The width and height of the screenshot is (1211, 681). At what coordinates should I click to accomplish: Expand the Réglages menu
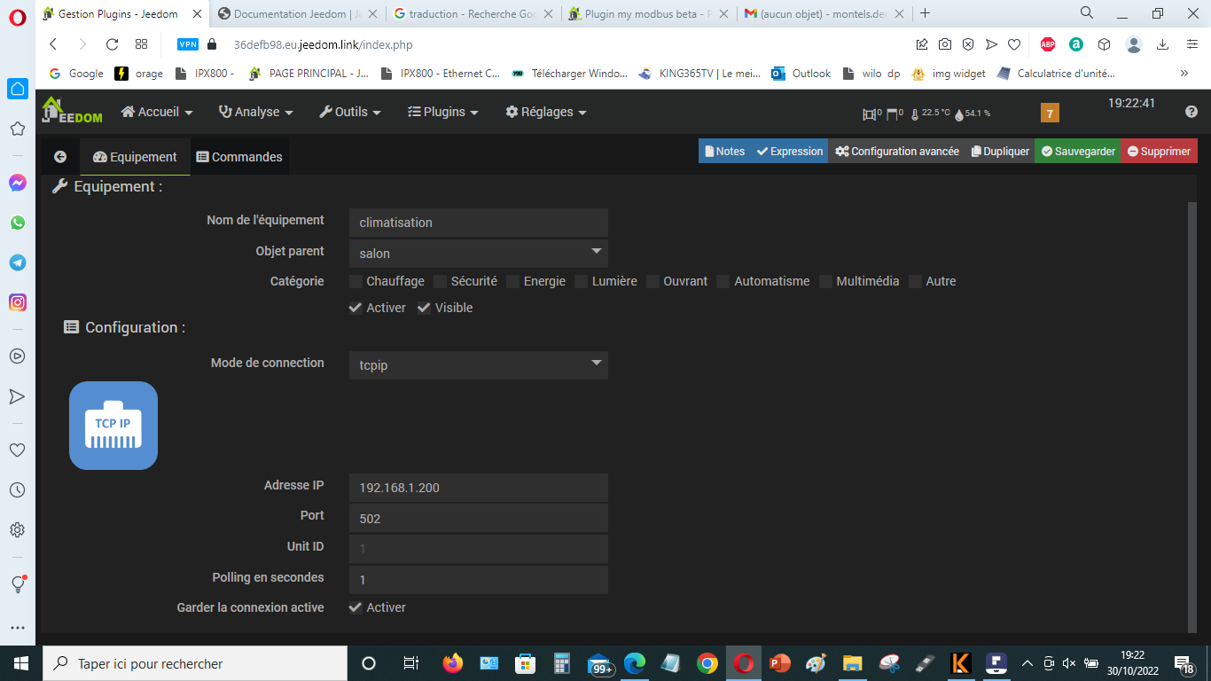tap(546, 112)
